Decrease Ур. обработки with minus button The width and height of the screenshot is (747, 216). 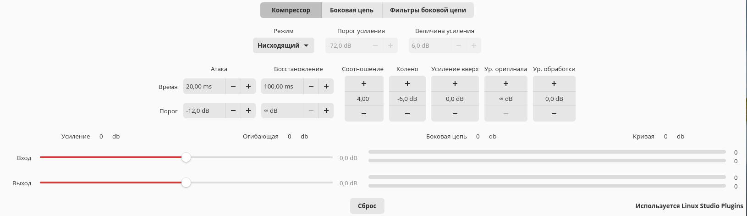554,114
